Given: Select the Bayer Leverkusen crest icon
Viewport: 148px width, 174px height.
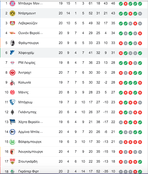Looking at the screenshot, I should [x=12, y=23].
